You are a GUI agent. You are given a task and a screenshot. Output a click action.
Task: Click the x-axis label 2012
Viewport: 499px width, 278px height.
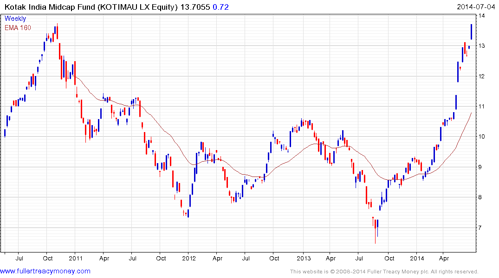pos(189,258)
